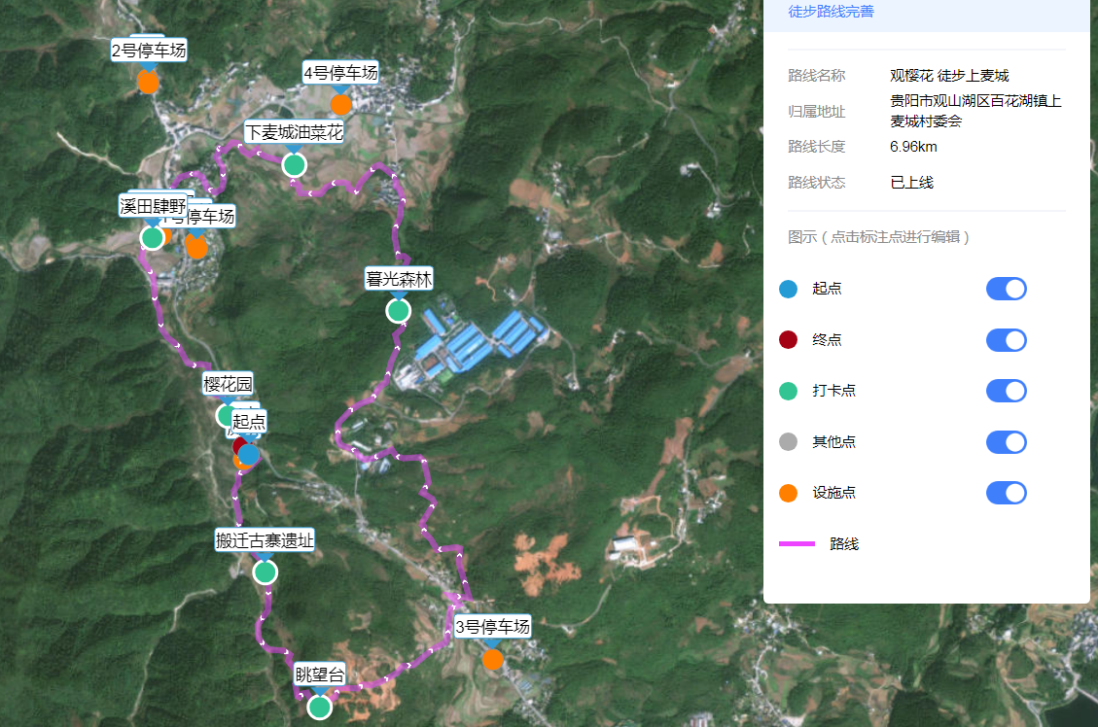The image size is (1098, 727).
Task: Select the 下麦城油菜花 green marker
Action: point(295,164)
